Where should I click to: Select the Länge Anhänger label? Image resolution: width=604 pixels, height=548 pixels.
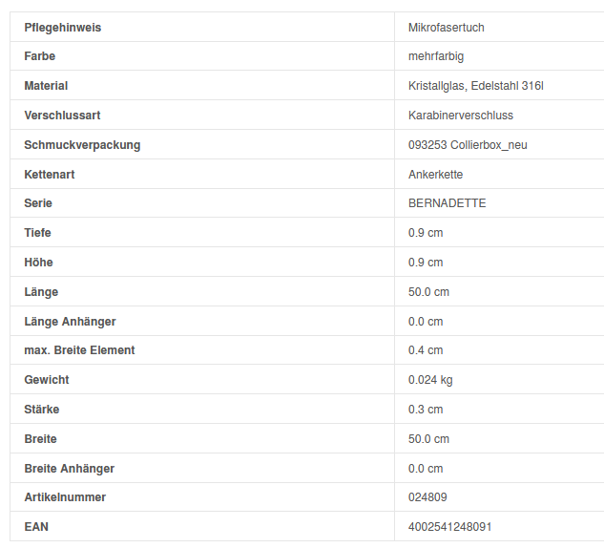70,322
